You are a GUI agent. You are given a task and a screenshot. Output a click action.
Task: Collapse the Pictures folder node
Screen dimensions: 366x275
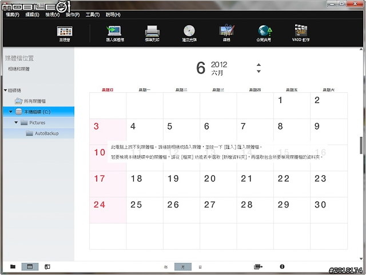pos(17,123)
